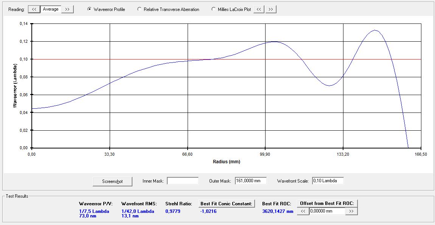The width and height of the screenshot is (435, 225).
Task: Click the 133,20 x-axis tick label
Action: [343, 154]
